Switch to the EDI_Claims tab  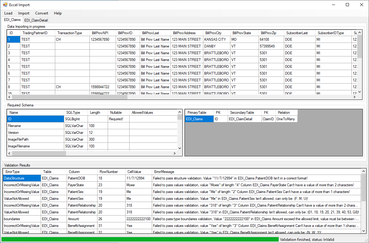point(12,20)
